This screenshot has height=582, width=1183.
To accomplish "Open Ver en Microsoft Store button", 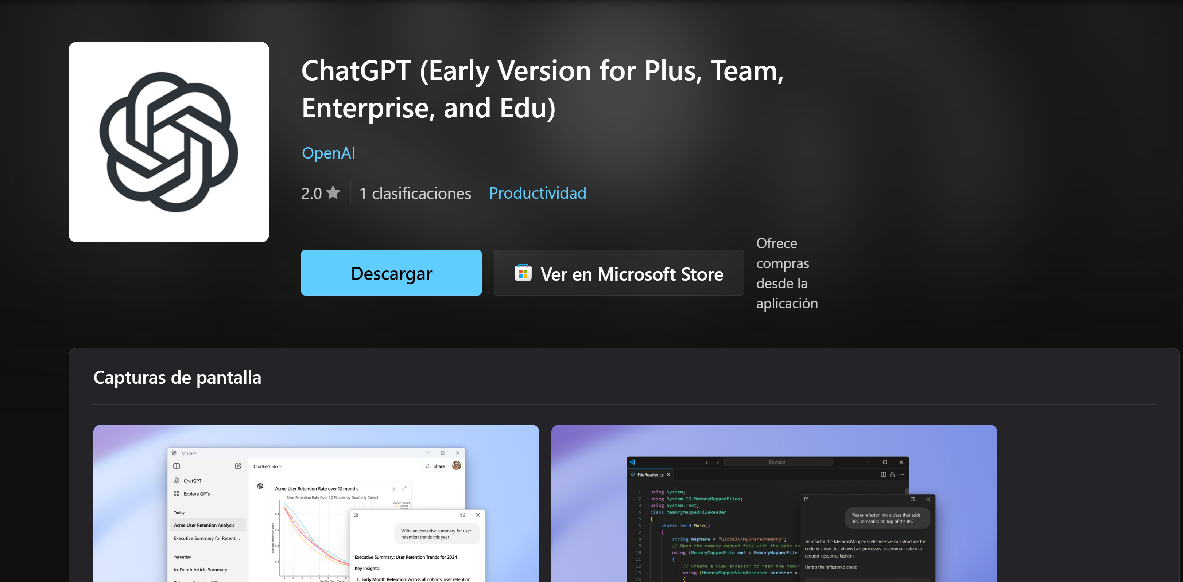I will pos(618,273).
